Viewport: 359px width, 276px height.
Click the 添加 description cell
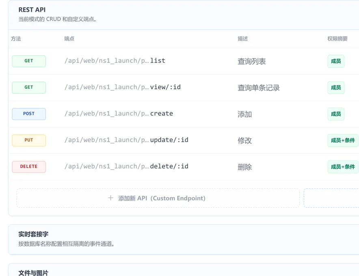point(245,114)
